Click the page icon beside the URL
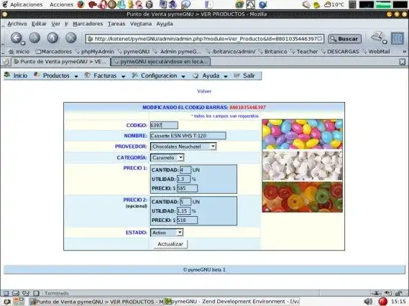Viewport: 409px width, 306px height. [x=90, y=39]
